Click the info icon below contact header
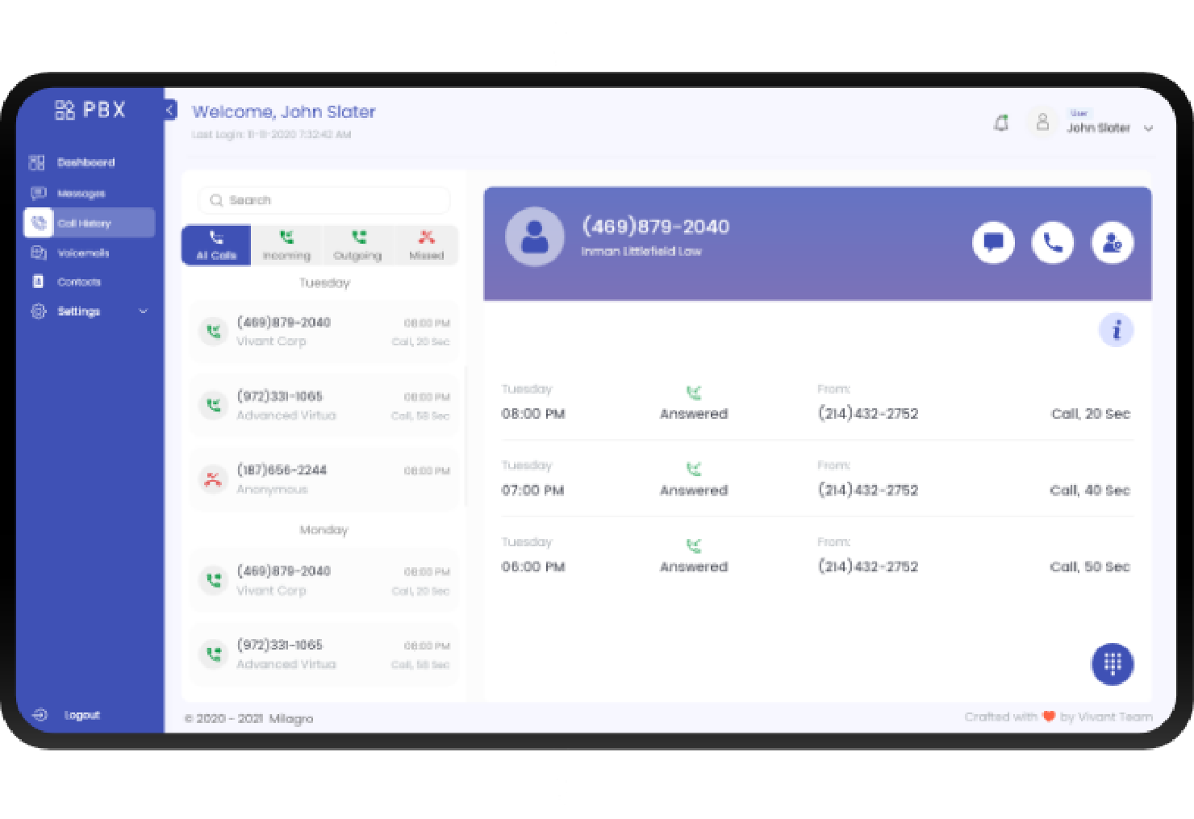The height and width of the screenshot is (819, 1194). [1117, 330]
